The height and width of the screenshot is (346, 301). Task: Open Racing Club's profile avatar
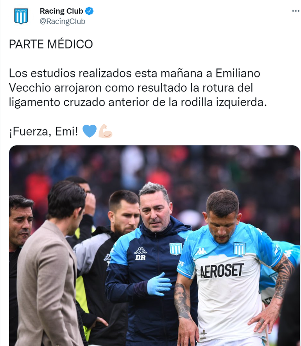[x=21, y=16]
